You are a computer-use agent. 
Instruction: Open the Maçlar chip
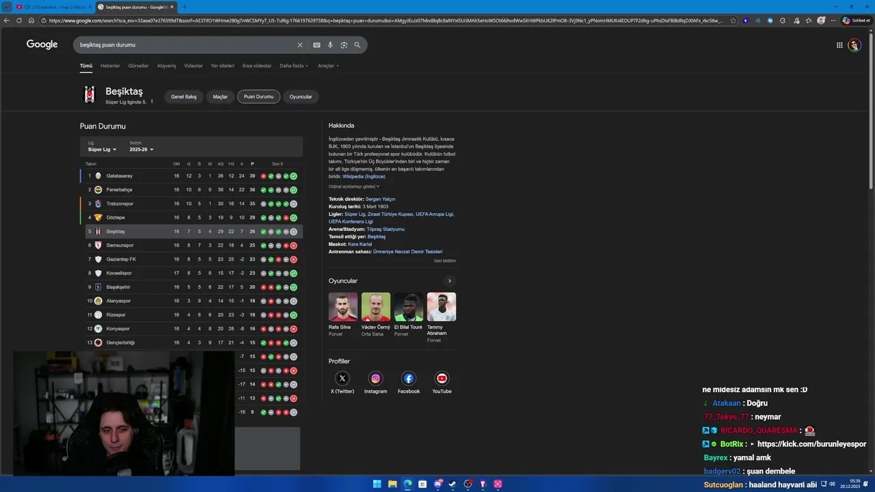pyautogui.click(x=220, y=96)
